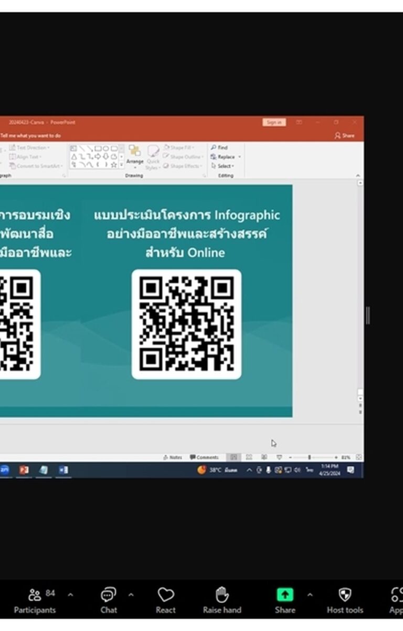Adjust the zoom slider handle
Viewport: 403px width, 631px height.
[x=309, y=457]
